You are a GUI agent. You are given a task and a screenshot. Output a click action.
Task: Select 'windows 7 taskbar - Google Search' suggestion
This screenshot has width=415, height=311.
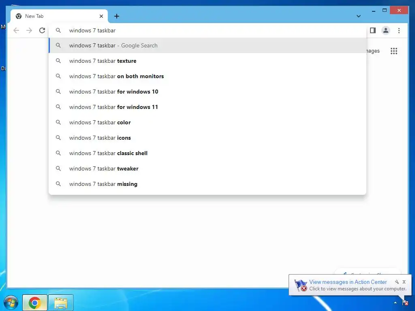coord(207,45)
